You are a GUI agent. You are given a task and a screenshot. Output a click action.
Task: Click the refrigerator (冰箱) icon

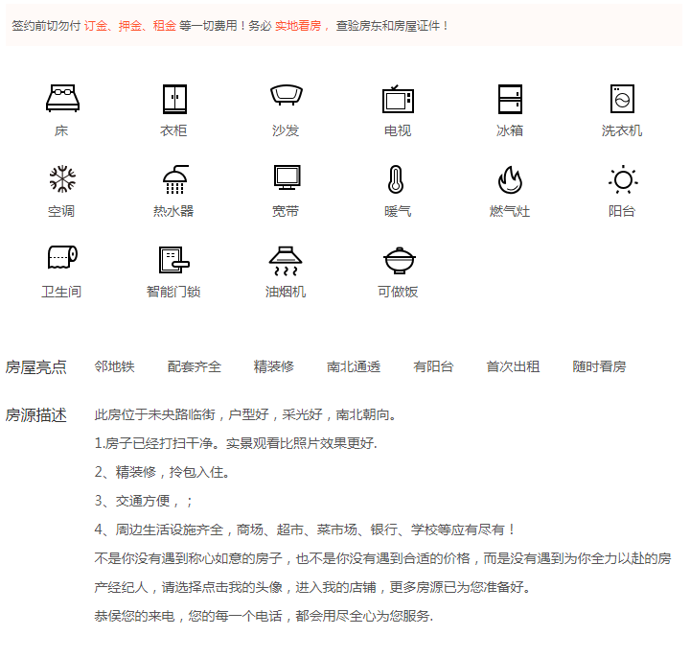point(510,99)
